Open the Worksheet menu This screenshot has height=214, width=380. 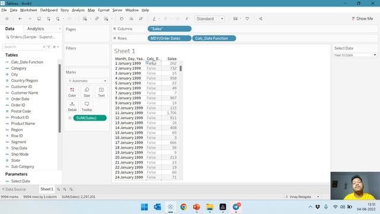click(x=28, y=10)
